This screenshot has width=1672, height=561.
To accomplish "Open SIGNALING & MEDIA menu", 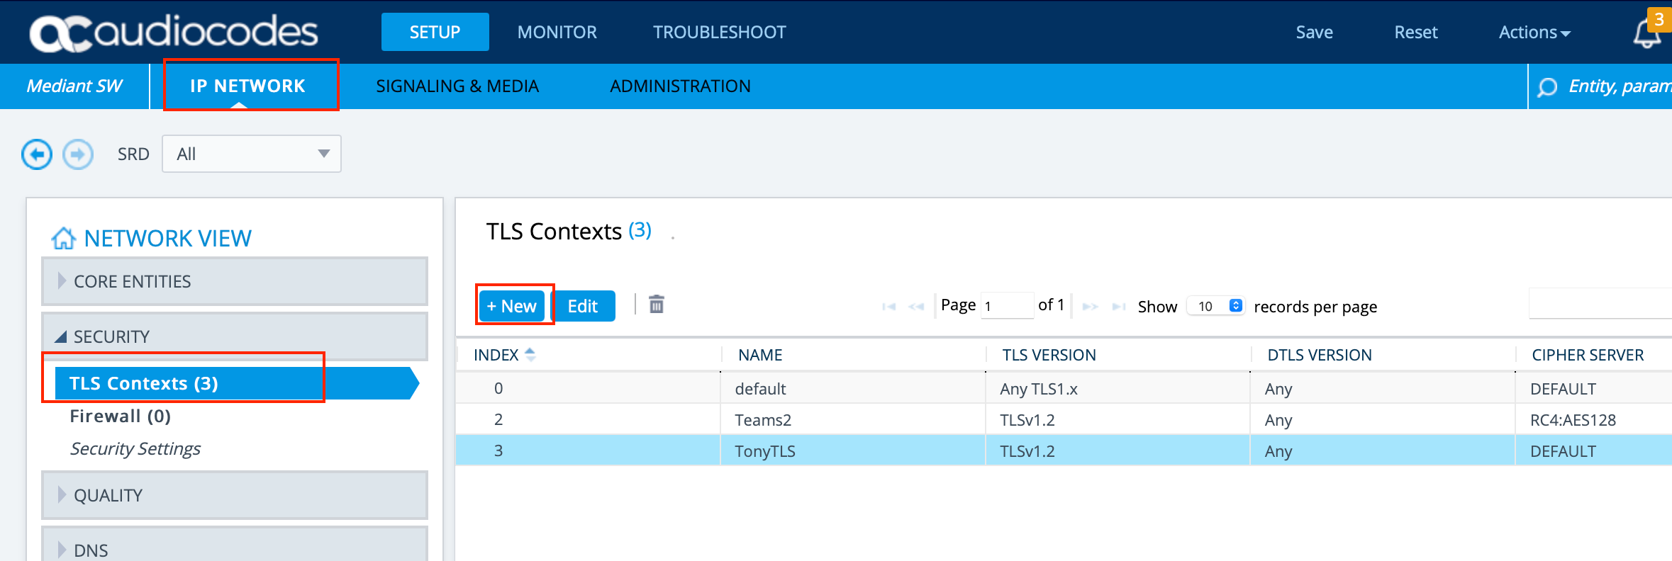I will [x=457, y=86].
